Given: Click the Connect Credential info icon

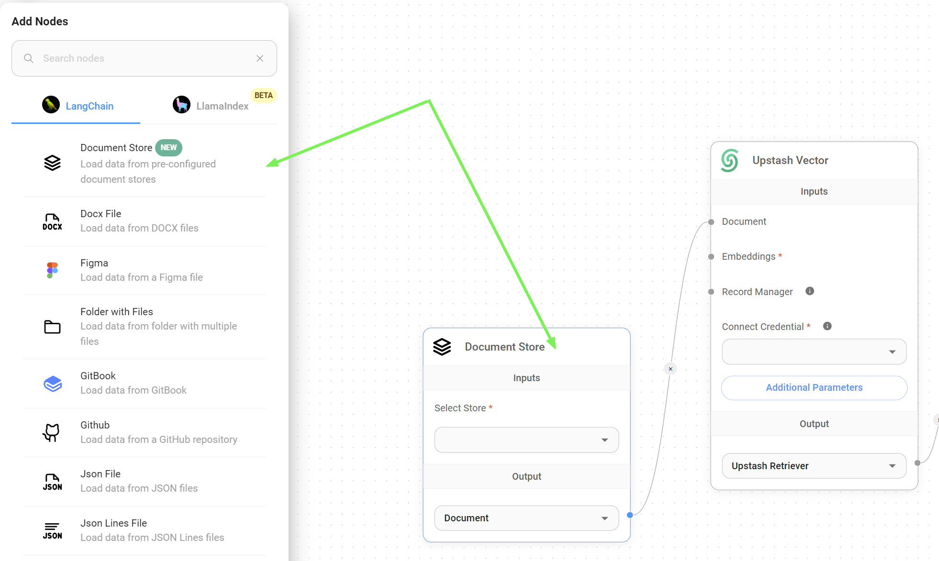Looking at the screenshot, I should (827, 326).
